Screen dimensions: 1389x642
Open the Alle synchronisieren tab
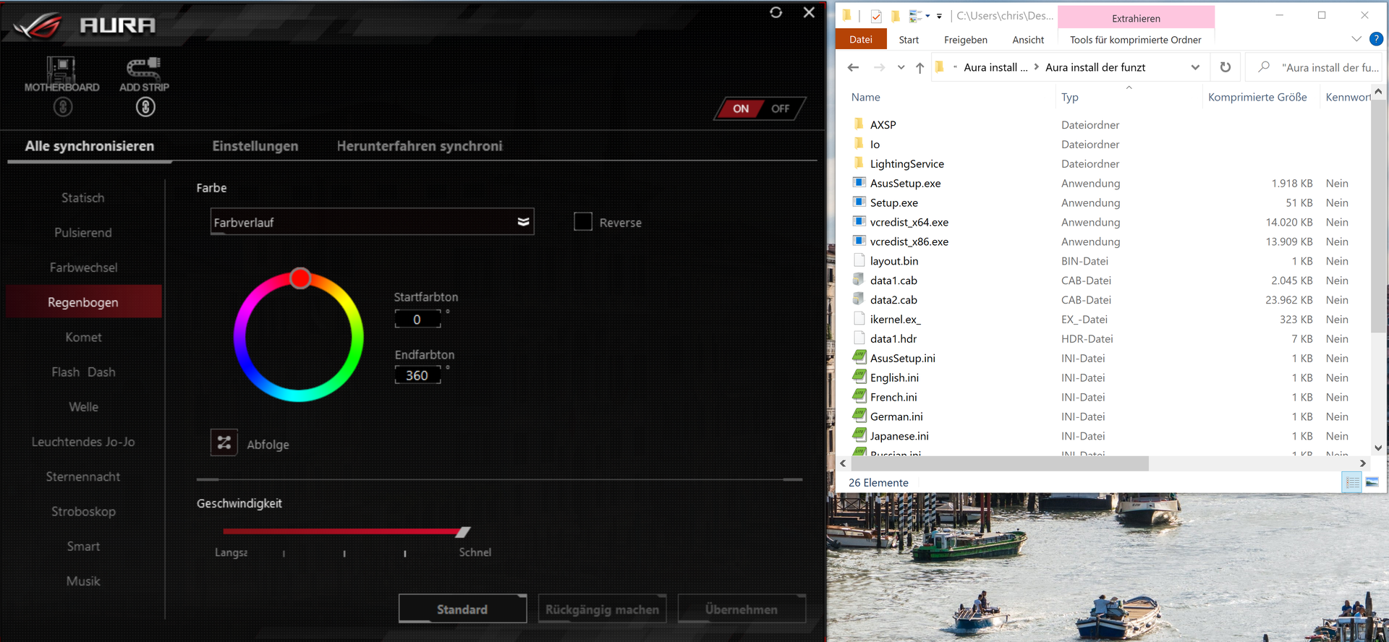[90, 146]
